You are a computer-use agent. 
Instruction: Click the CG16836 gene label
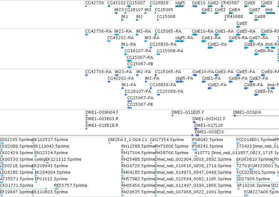159,3
